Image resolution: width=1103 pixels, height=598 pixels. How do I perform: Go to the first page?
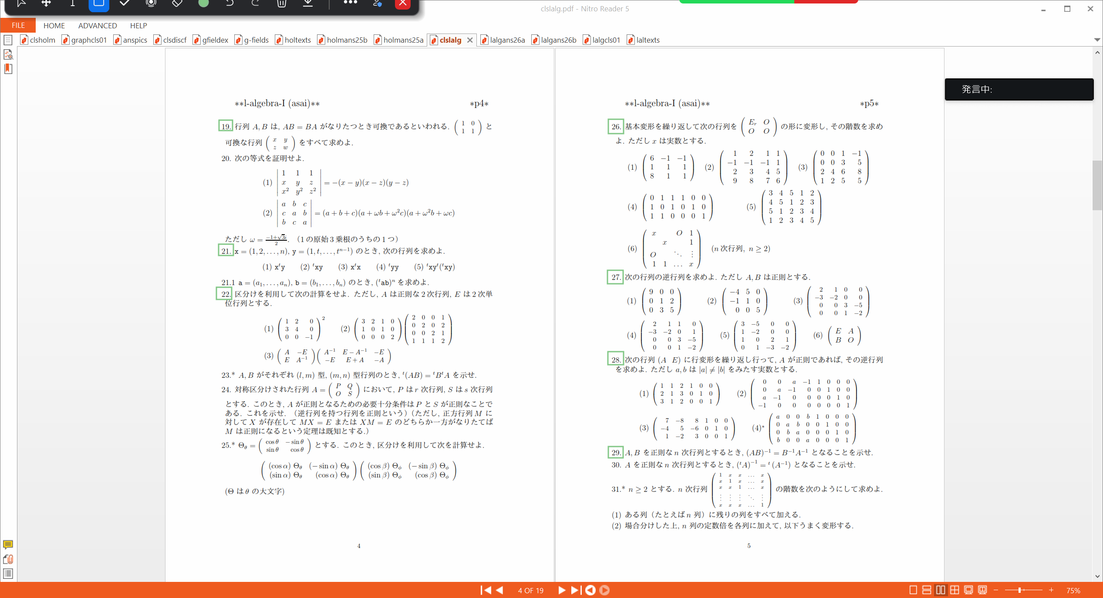coord(486,590)
